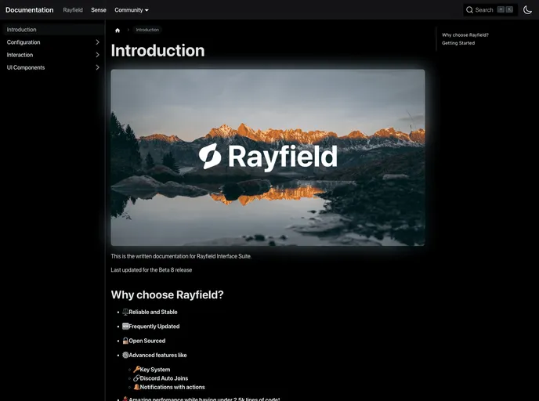The width and height of the screenshot is (539, 401).
Task: Open the Search box
Action: point(490,10)
